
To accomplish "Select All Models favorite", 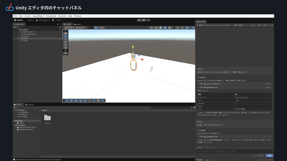I will (x=23, y=114).
